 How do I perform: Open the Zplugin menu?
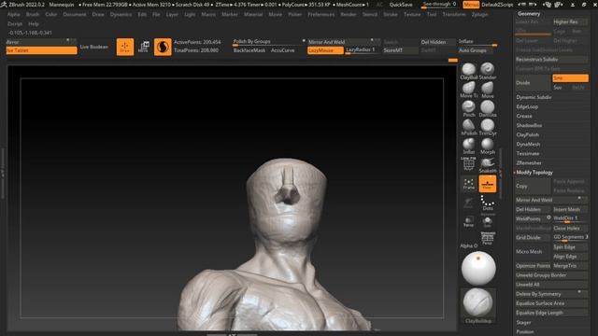pos(479,15)
